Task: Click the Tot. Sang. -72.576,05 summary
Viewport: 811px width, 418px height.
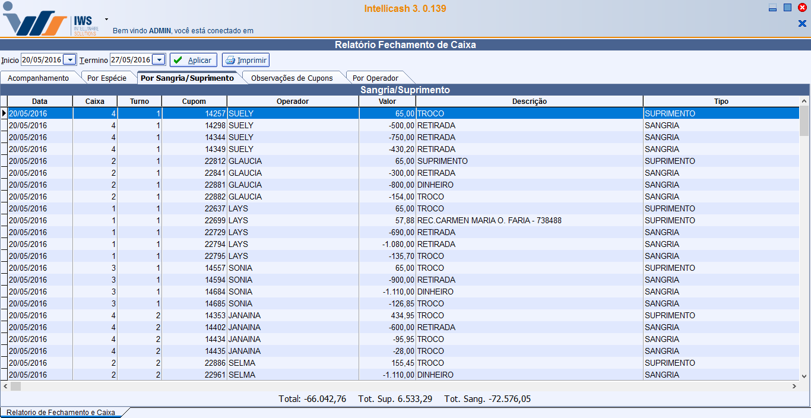Action: point(487,399)
